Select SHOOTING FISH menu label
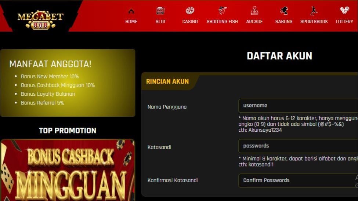The width and height of the screenshot is (358, 201). click(x=222, y=21)
